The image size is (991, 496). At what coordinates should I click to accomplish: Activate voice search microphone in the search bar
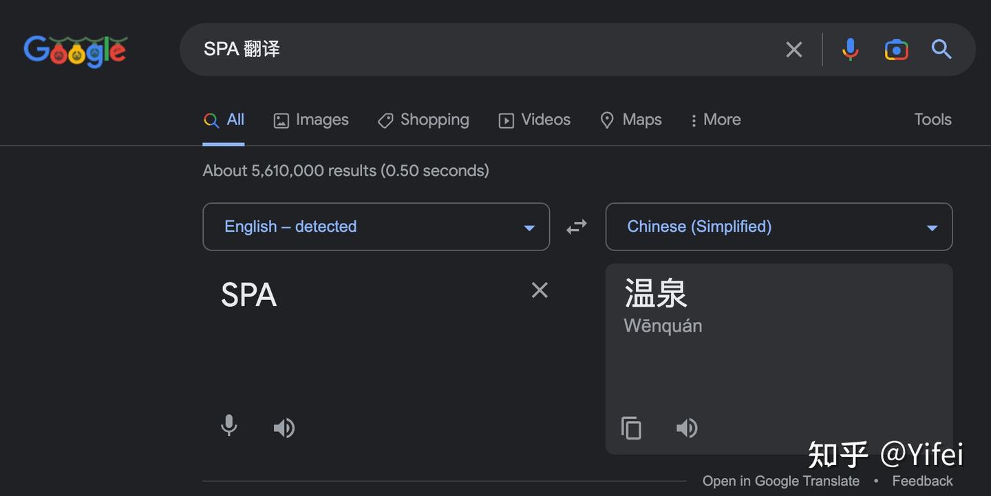pos(850,49)
